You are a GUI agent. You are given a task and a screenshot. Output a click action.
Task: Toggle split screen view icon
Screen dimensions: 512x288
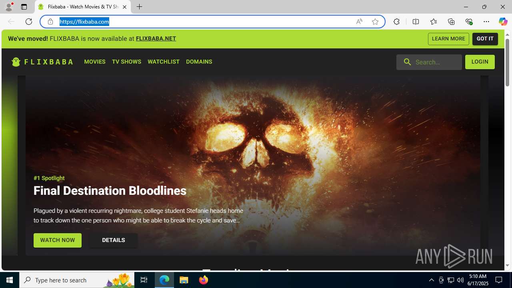[x=416, y=22]
